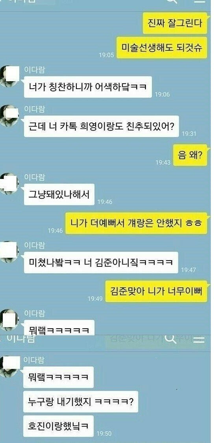Tap the cropped search icon at the top edge
Screen dimensions: 214x443
tap(172, 2)
